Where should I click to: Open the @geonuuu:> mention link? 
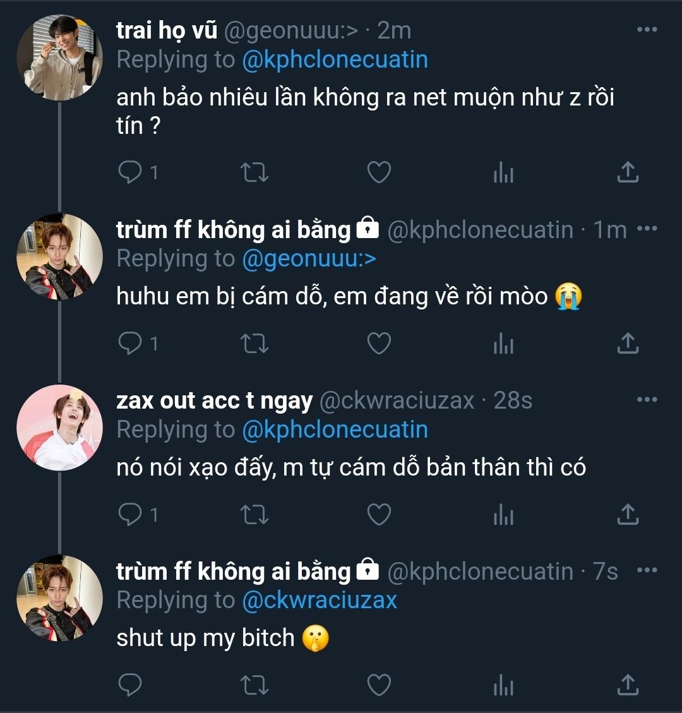309,258
